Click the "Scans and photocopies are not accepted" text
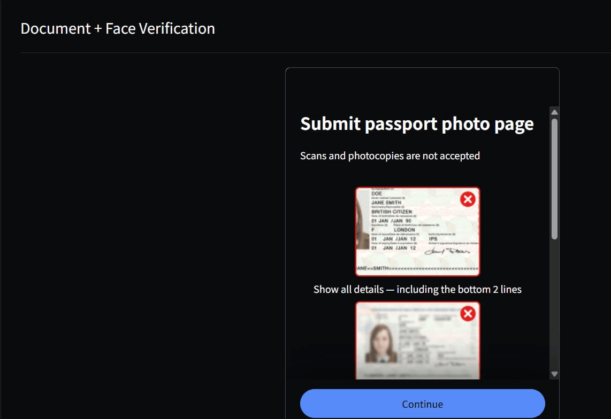The image size is (611, 419). click(x=390, y=156)
